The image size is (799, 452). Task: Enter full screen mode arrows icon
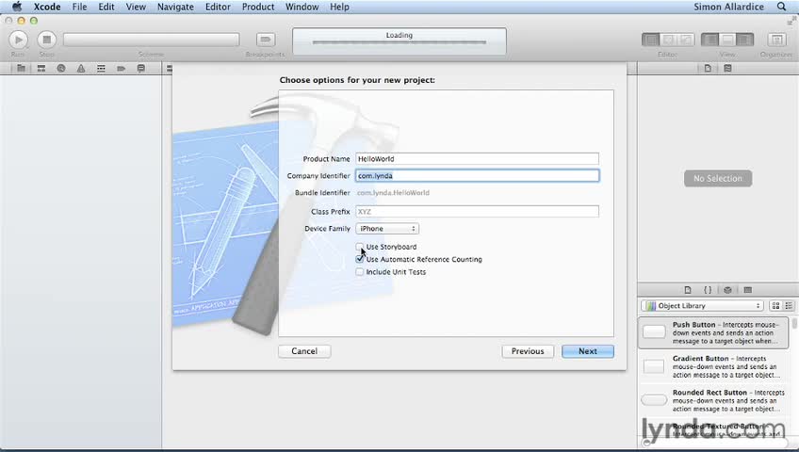(x=791, y=21)
